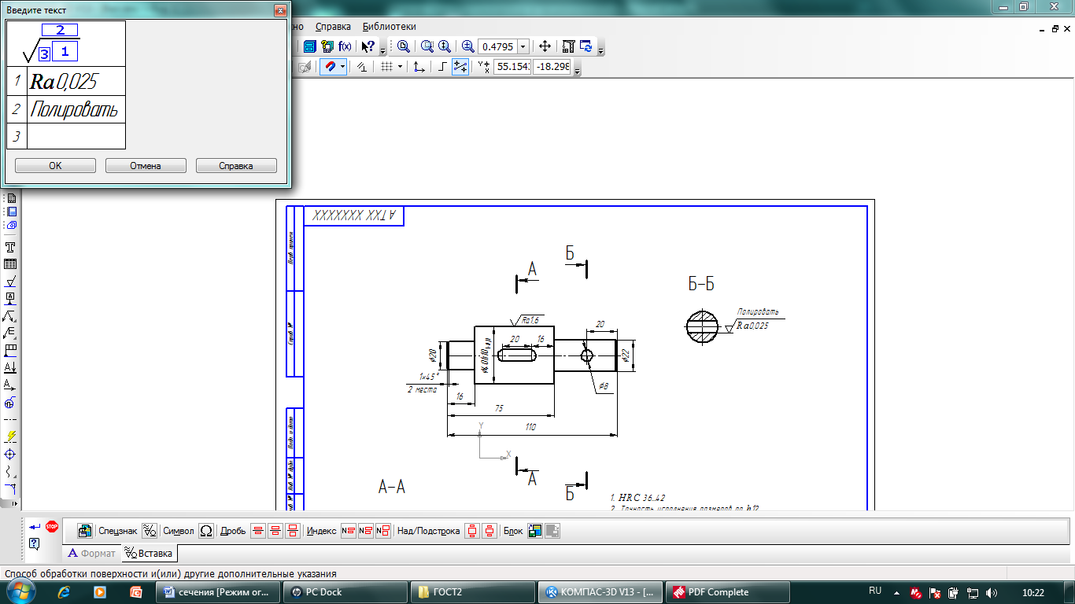Click first Индекс index icon

click(348, 531)
